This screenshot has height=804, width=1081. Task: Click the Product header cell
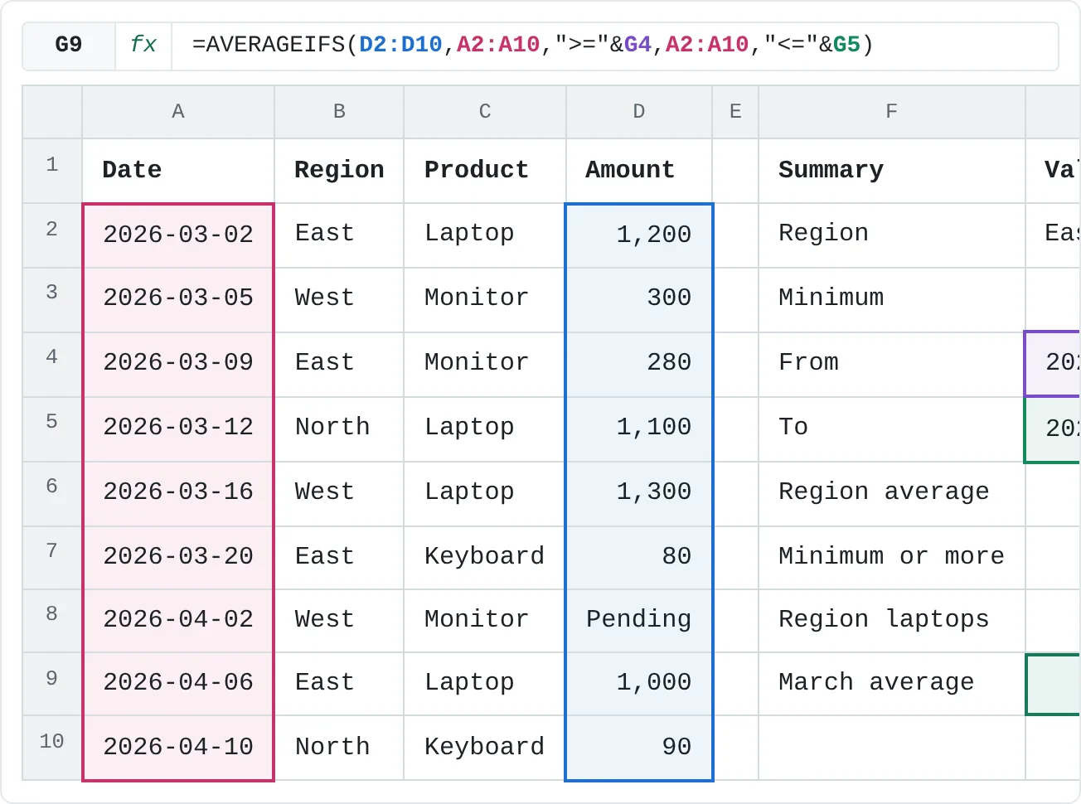[485, 171]
